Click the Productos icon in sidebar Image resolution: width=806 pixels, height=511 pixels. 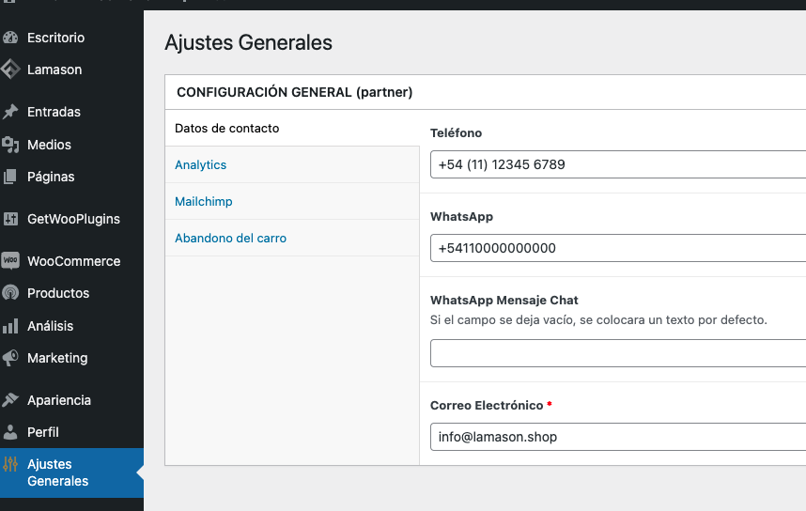click(11, 293)
